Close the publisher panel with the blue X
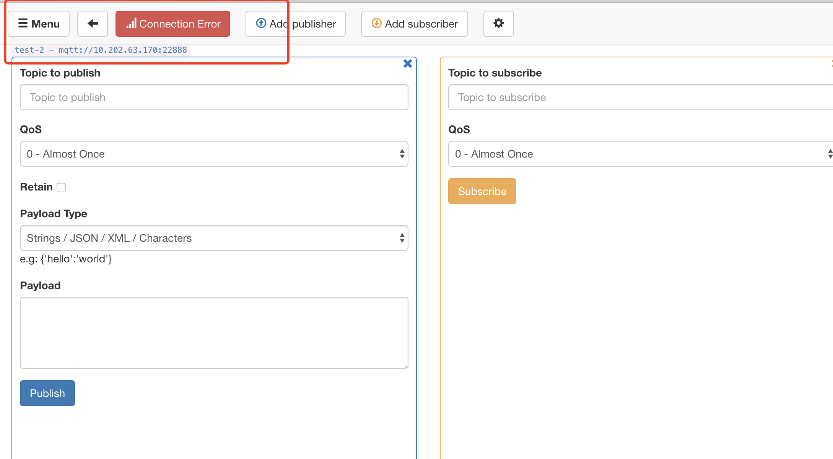 [407, 63]
